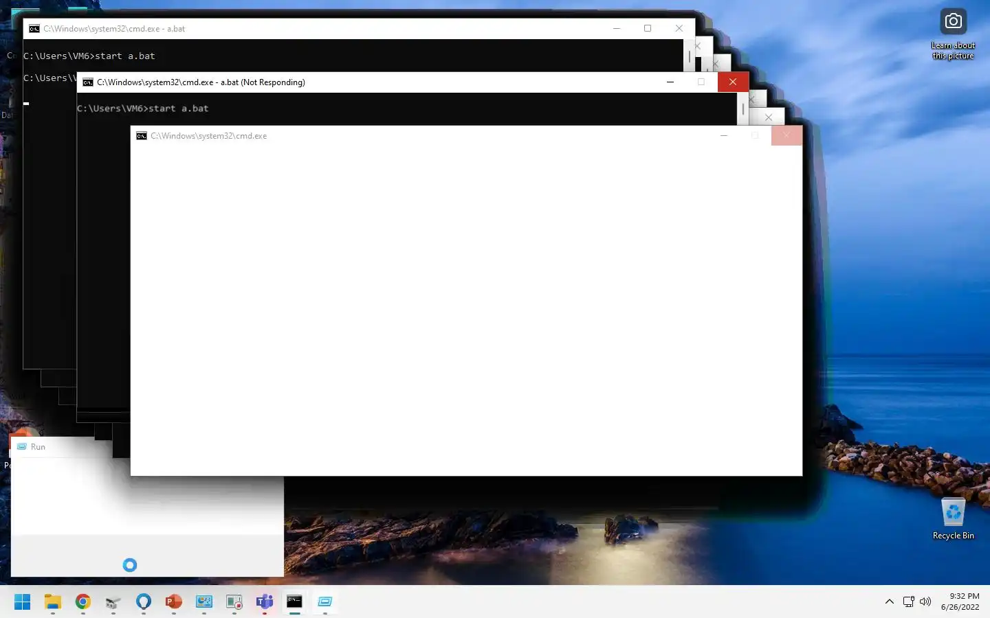The width and height of the screenshot is (990, 618).
Task: Minimize the rear a.bat cmd window
Action: (617, 29)
